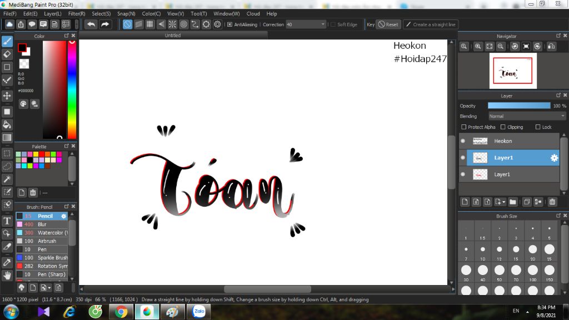Enable Protect Alpha checkbox
569x320 pixels.
click(464, 127)
